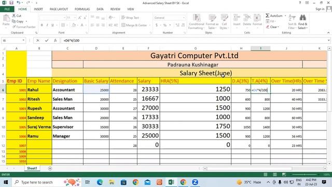Toggle Underline formatting button
The width and height of the screenshot is (332, 187).
click(x=52, y=25)
